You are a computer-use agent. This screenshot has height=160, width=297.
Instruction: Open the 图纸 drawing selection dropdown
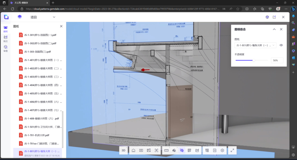pos(255,45)
